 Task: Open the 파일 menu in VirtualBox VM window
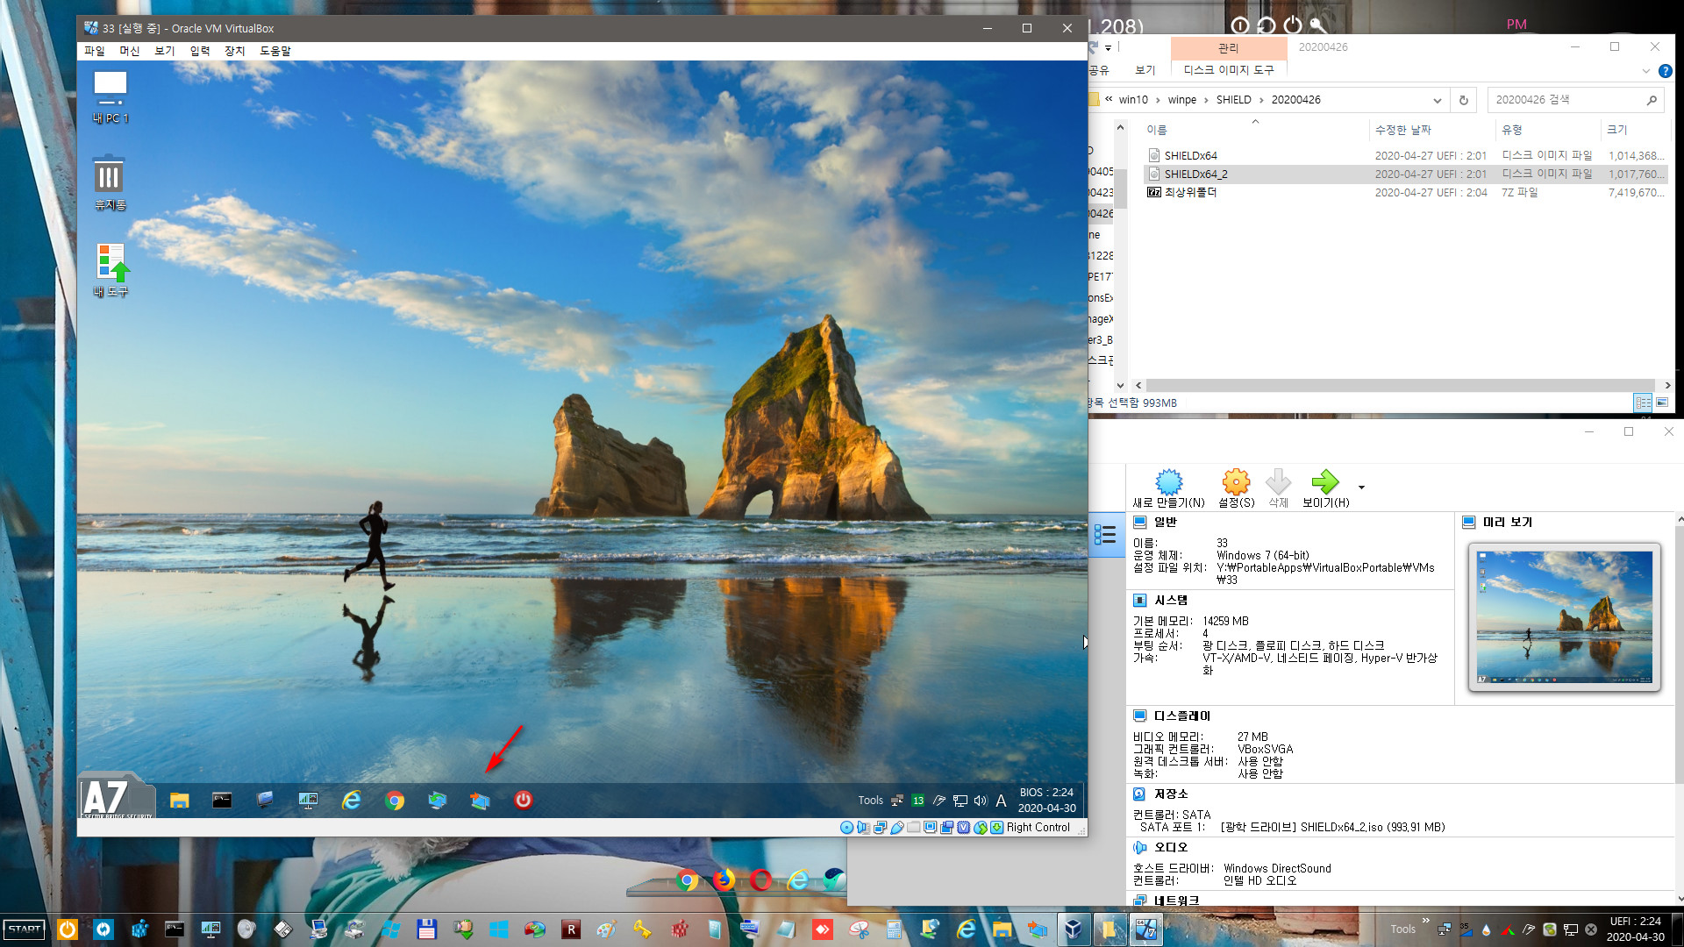click(94, 51)
